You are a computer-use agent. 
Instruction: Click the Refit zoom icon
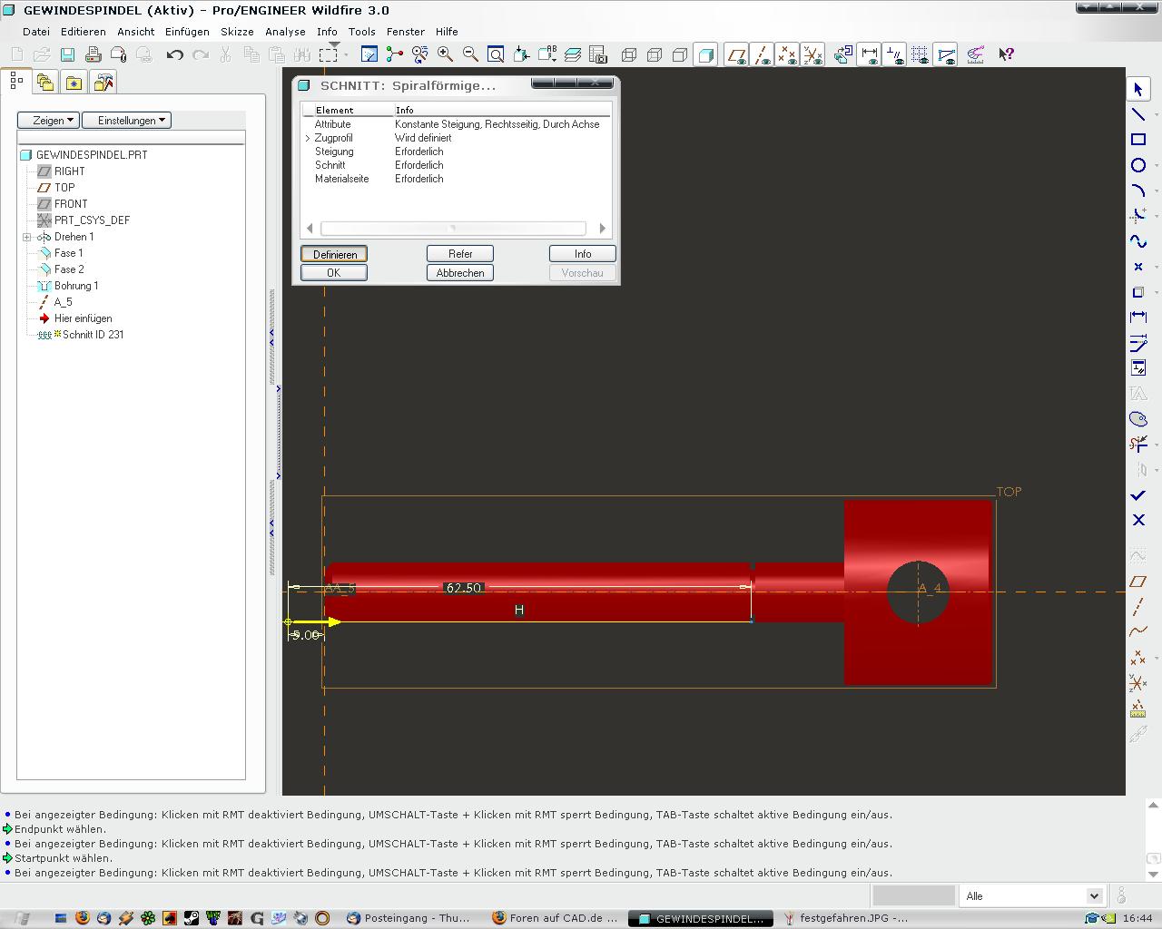point(496,54)
